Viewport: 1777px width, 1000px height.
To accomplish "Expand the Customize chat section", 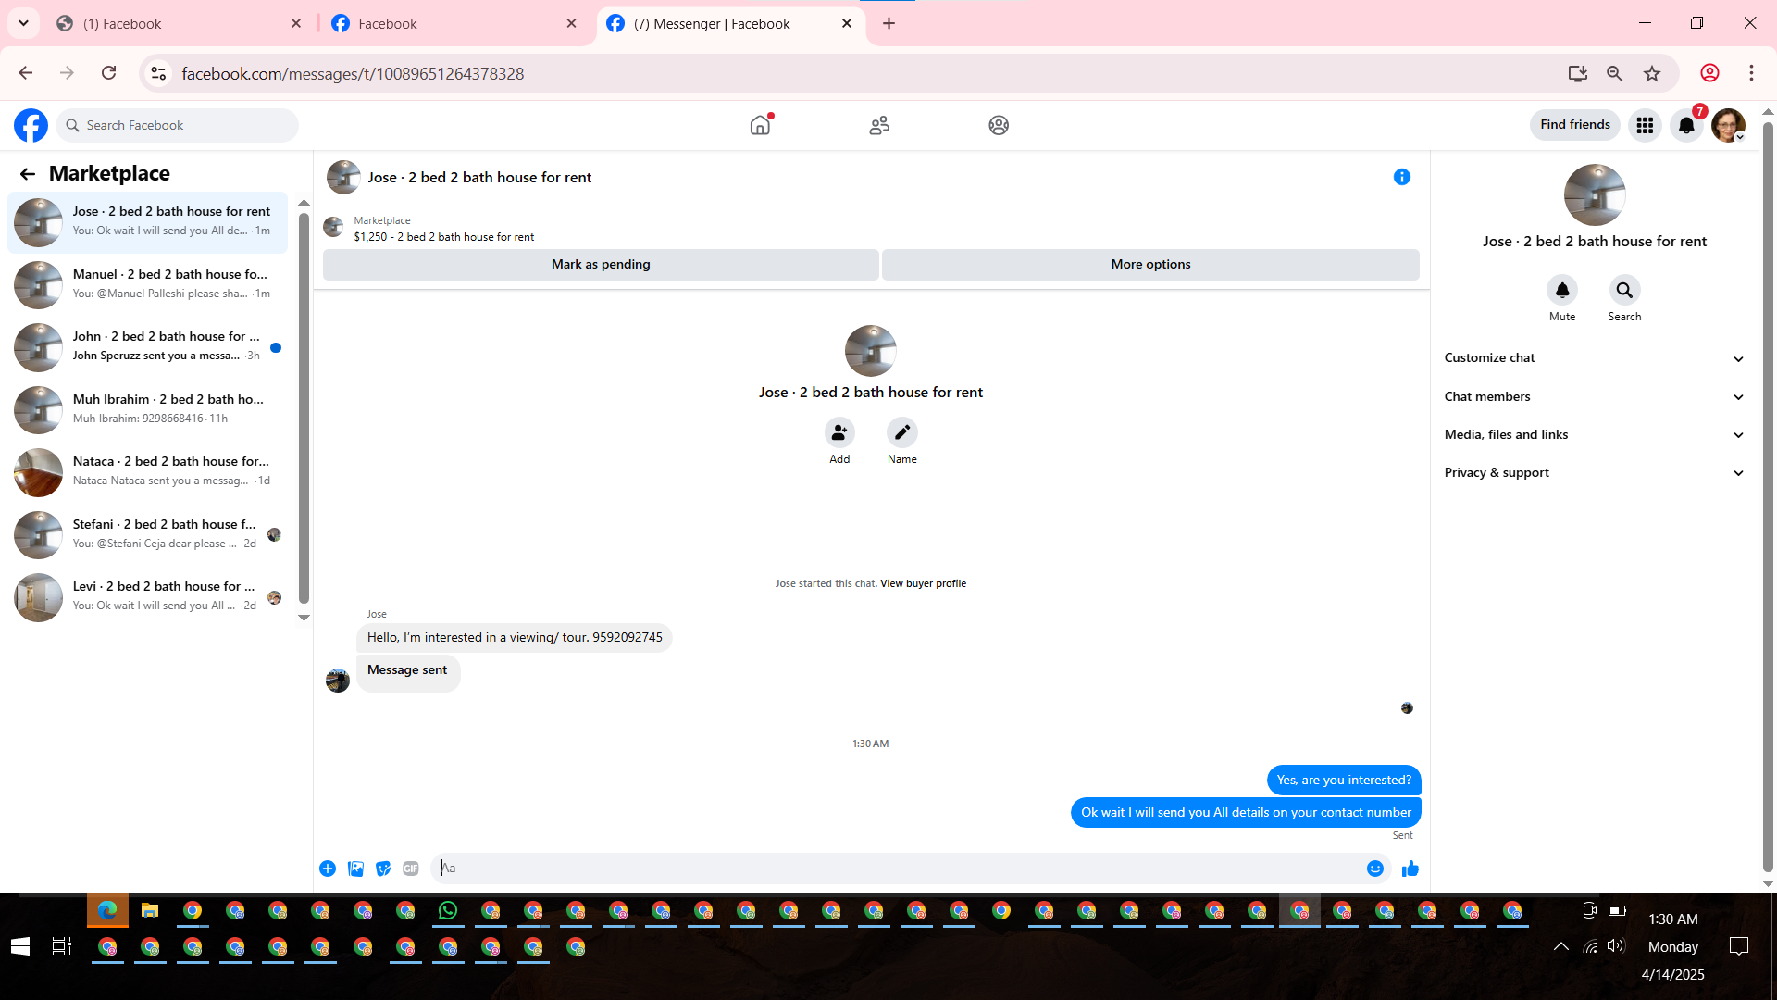I will (x=1594, y=358).
